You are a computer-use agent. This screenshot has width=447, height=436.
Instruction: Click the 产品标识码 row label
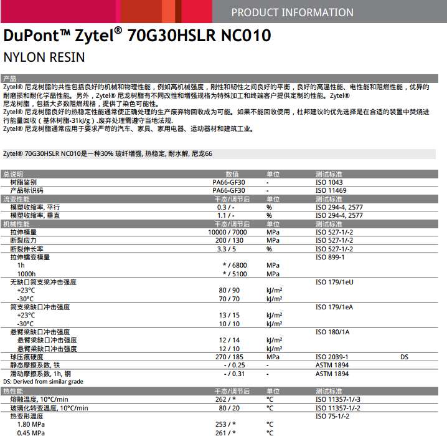[x=27, y=190]
